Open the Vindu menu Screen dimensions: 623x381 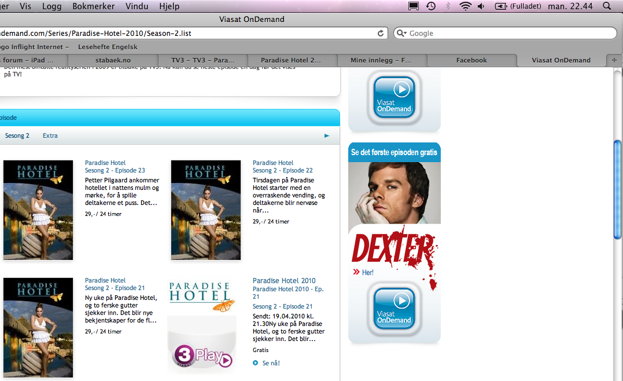(137, 6)
